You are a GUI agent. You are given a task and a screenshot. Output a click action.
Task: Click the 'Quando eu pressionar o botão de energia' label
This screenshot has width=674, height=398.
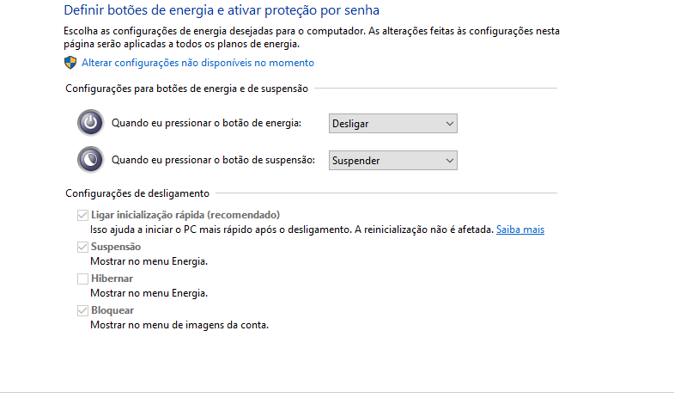[x=206, y=123]
